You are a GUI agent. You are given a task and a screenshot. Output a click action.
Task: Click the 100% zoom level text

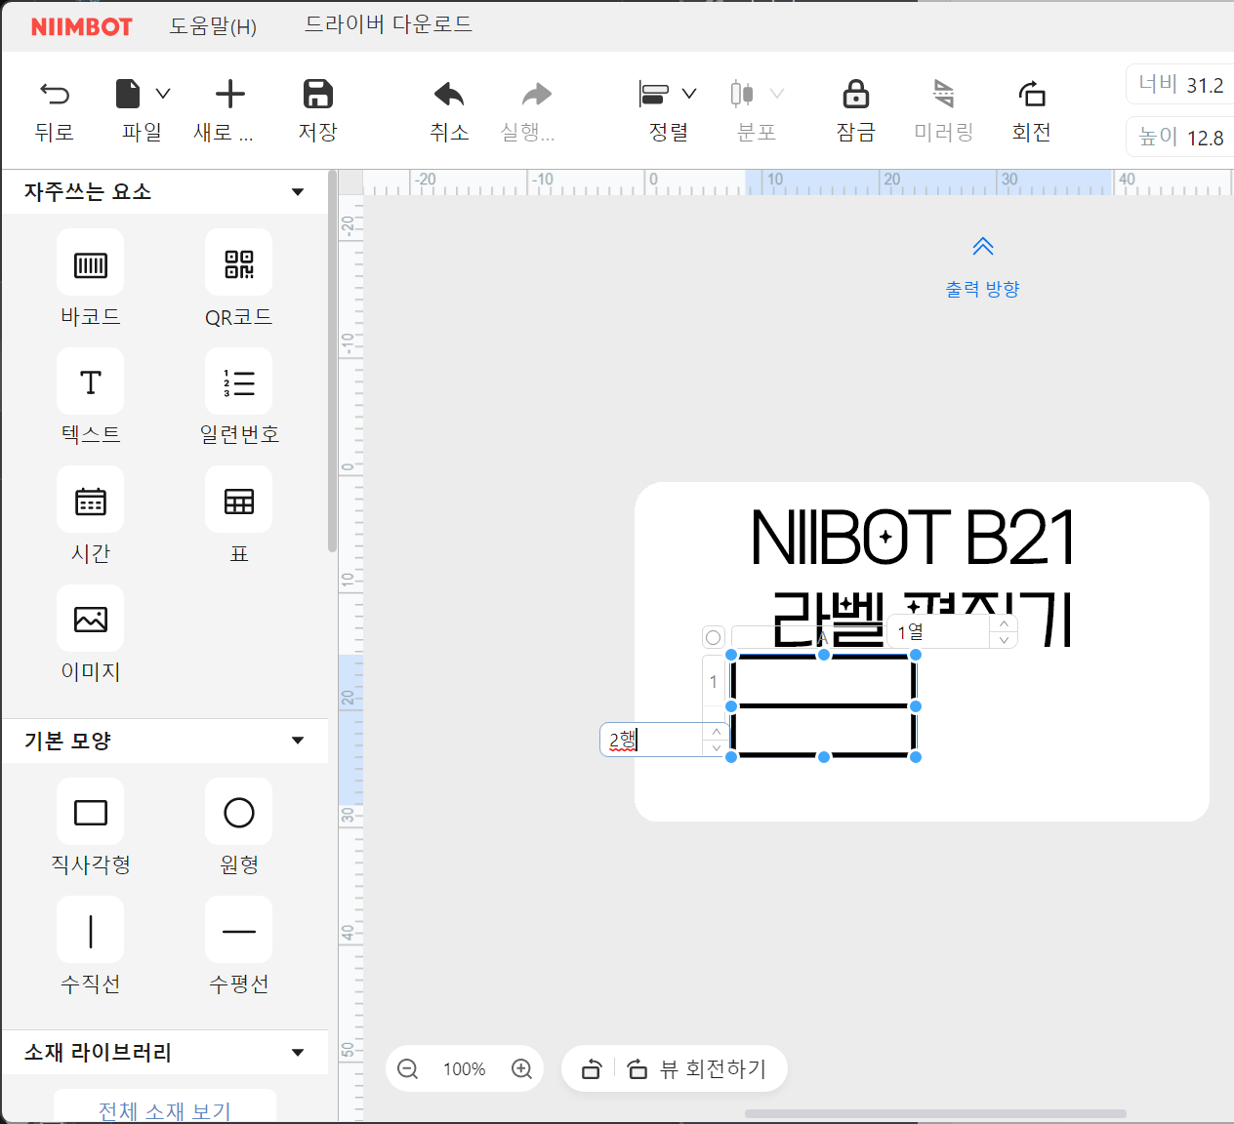click(465, 1069)
